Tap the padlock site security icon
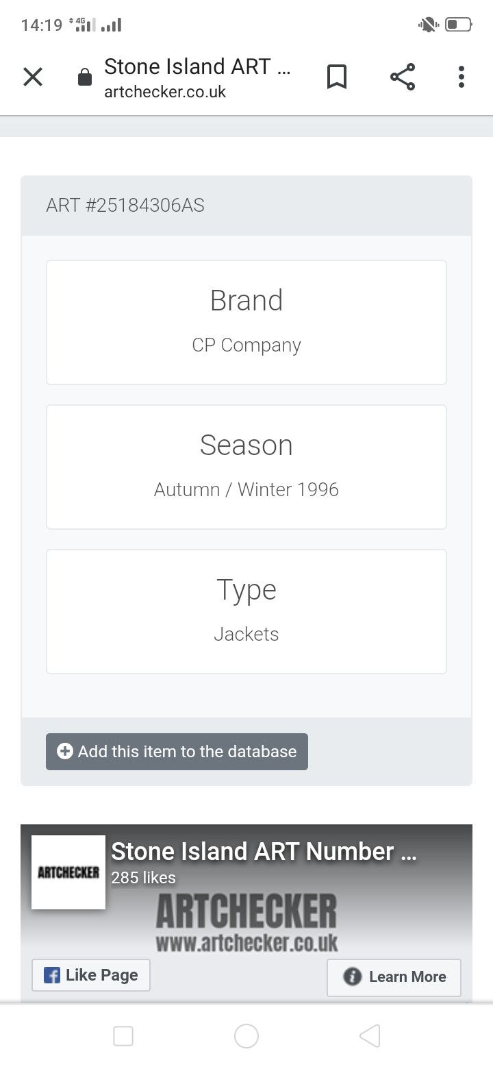The width and height of the screenshot is (493, 1069). point(85,77)
